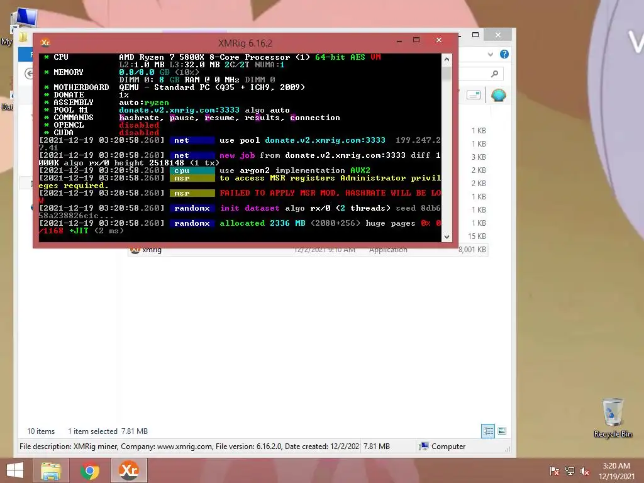Image resolution: width=644 pixels, height=483 pixels.
Task: Close the File Explorer window
Action: [x=498, y=35]
